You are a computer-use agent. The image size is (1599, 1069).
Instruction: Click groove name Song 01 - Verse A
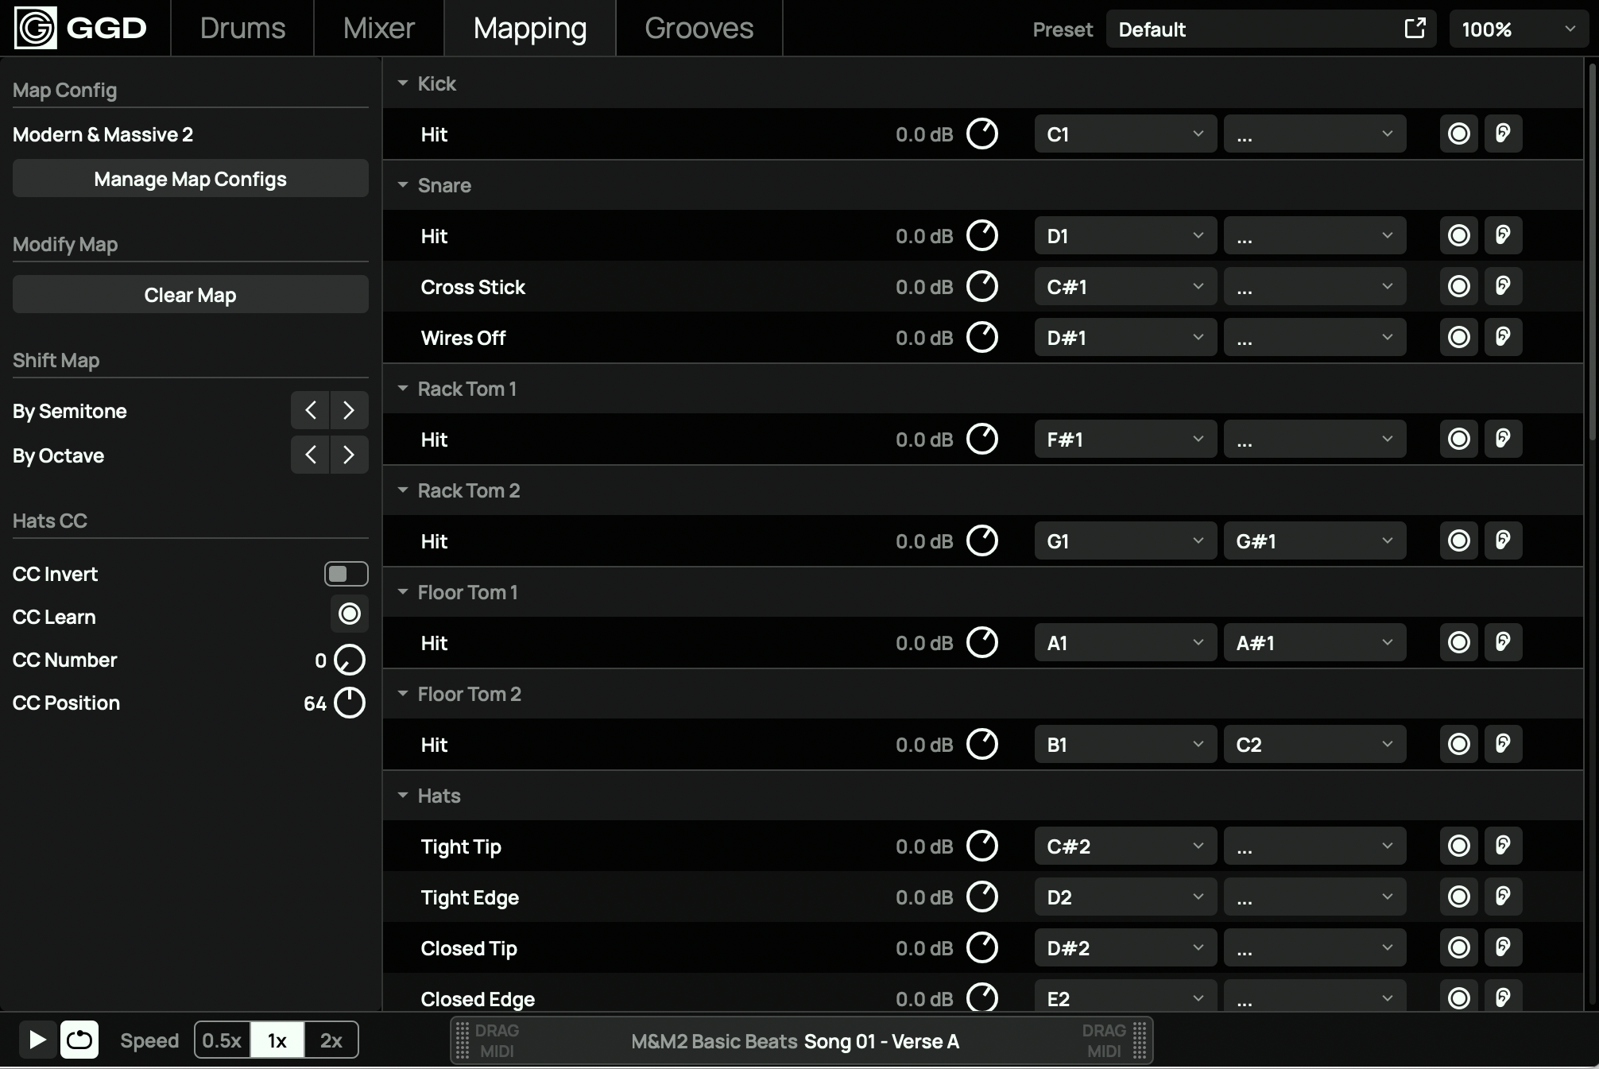(x=881, y=1041)
